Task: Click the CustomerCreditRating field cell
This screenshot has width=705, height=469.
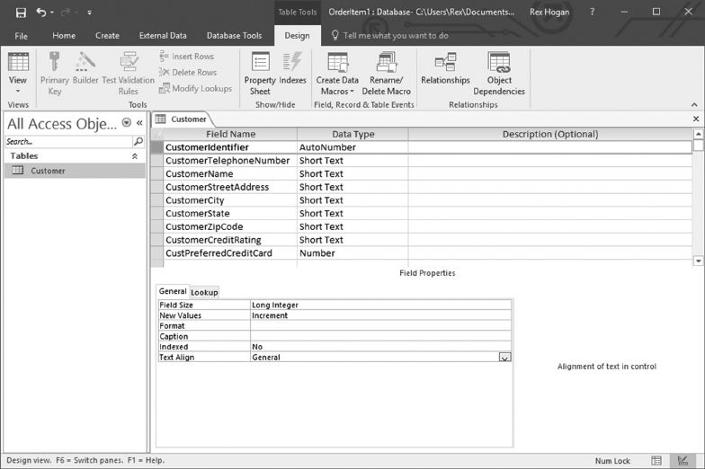Action: 230,240
